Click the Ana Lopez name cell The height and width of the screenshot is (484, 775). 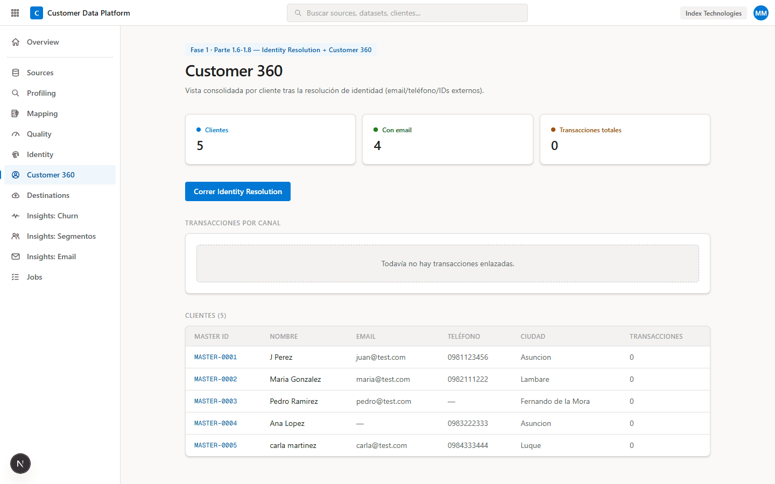(287, 423)
